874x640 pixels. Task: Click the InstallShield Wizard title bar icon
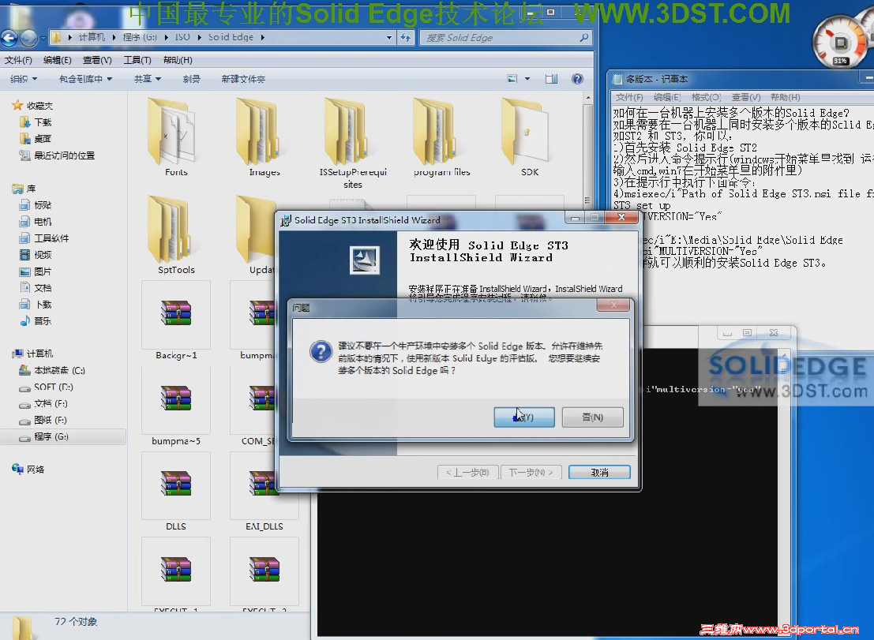[x=286, y=221]
